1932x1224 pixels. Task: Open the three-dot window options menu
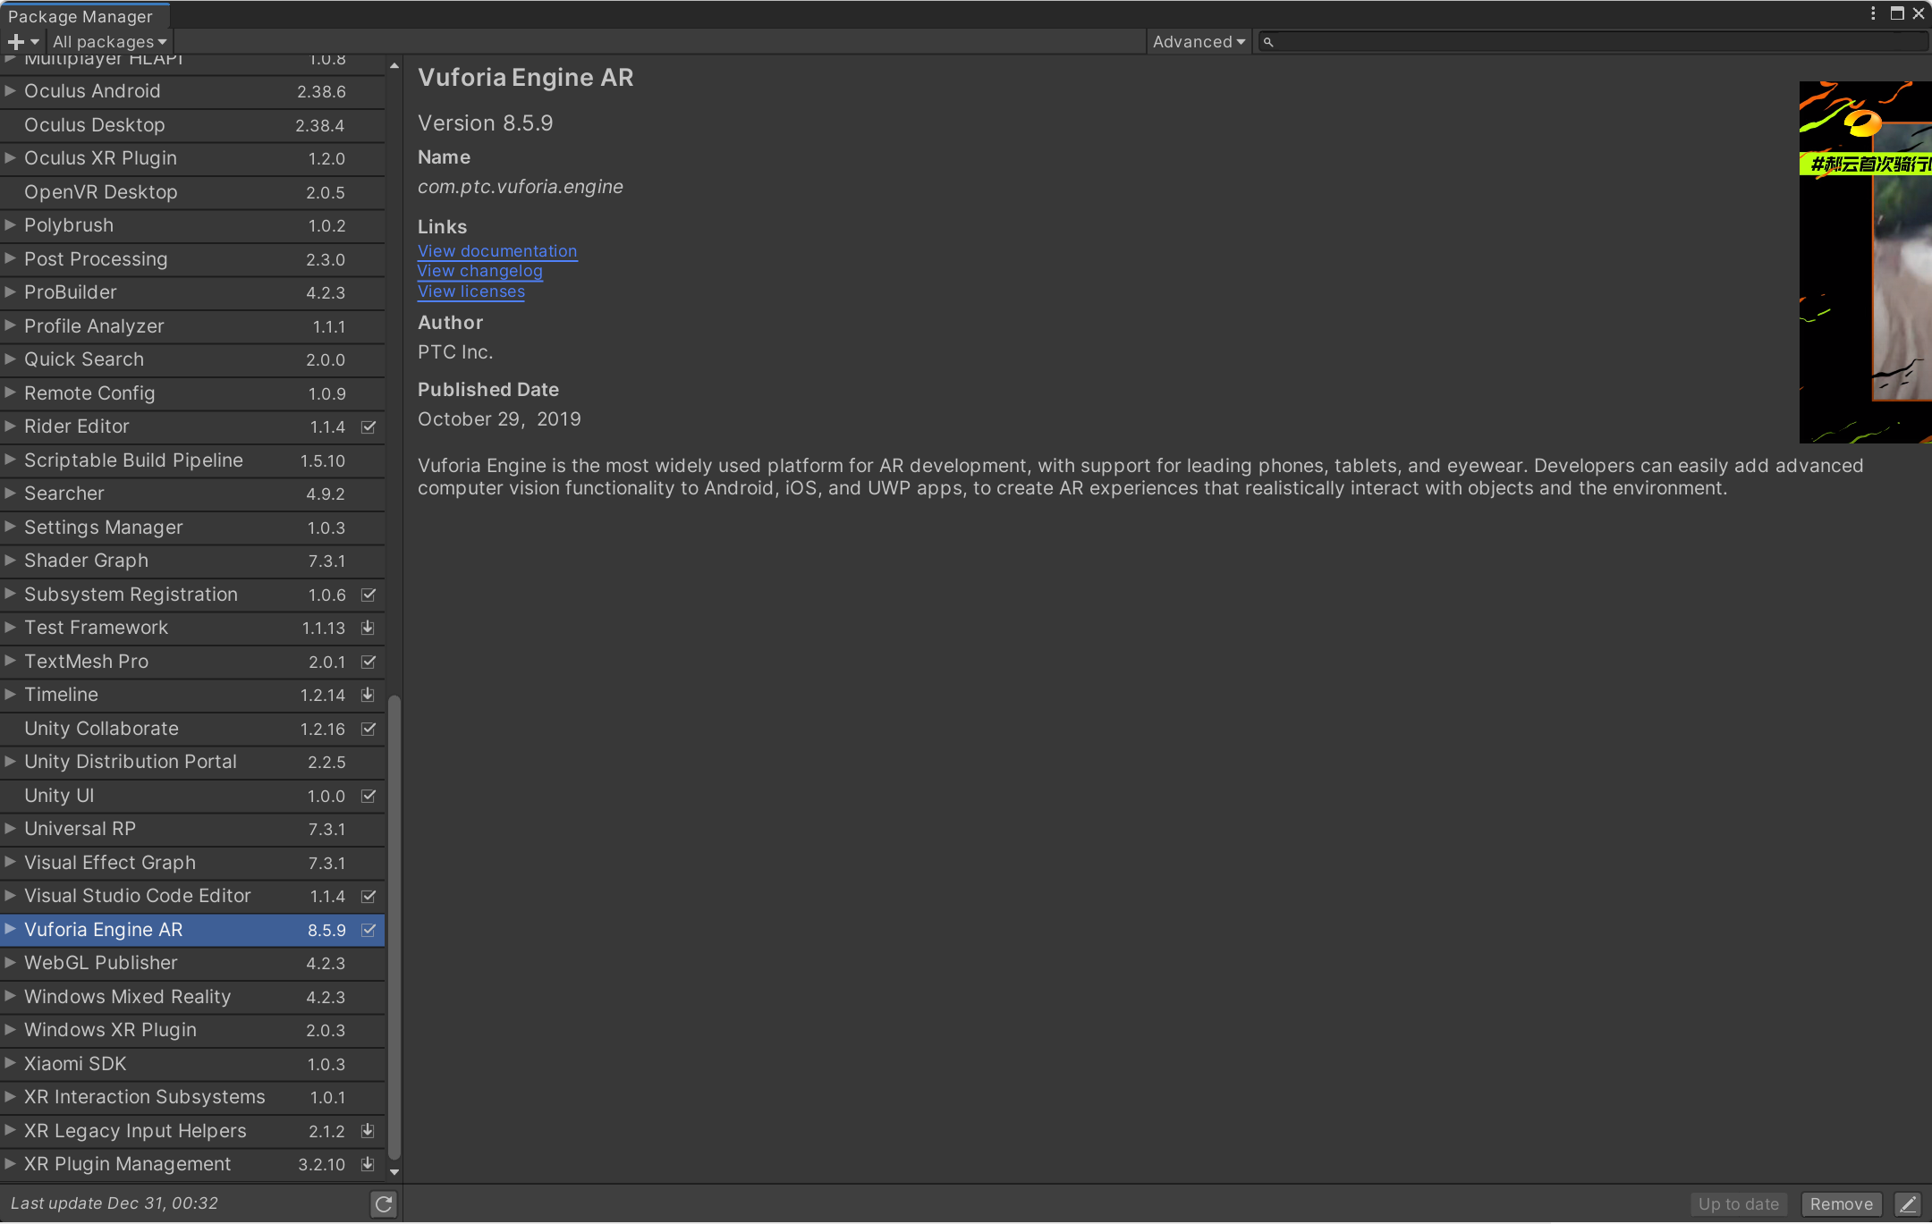1873,13
